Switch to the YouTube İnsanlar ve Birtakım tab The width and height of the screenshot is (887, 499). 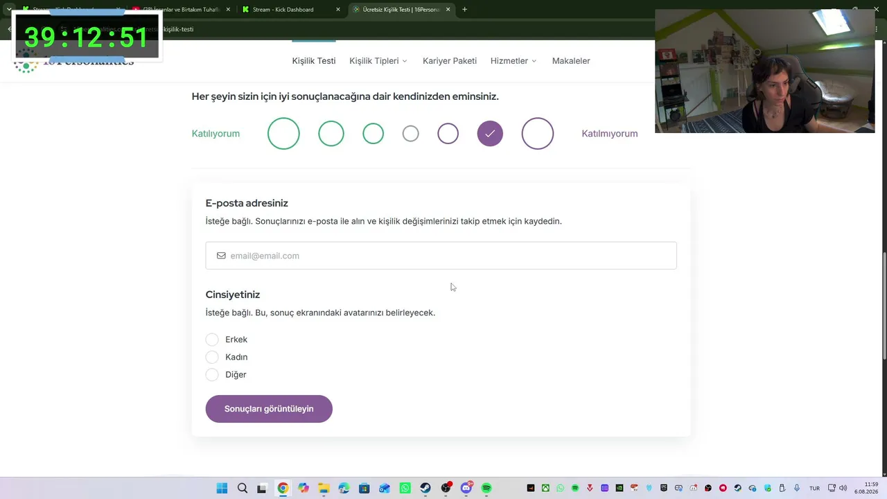pyautogui.click(x=182, y=10)
